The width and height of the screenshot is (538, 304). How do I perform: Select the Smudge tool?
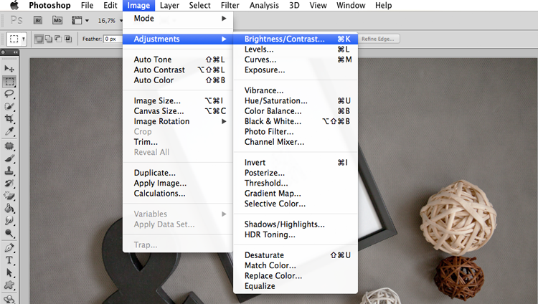pyautogui.click(x=9, y=221)
